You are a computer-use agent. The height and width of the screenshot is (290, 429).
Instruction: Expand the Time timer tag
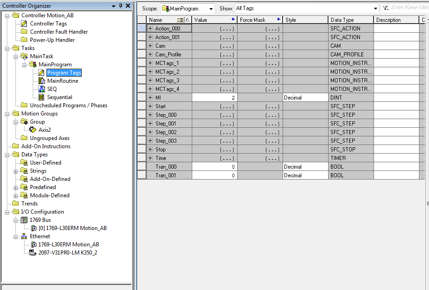pyautogui.click(x=150, y=158)
